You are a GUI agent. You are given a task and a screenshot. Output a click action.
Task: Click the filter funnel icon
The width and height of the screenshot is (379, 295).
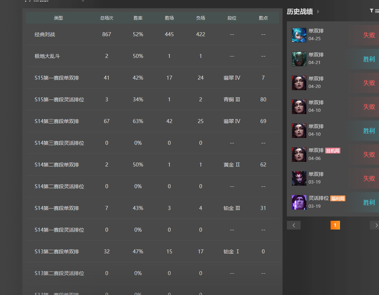[371, 10]
